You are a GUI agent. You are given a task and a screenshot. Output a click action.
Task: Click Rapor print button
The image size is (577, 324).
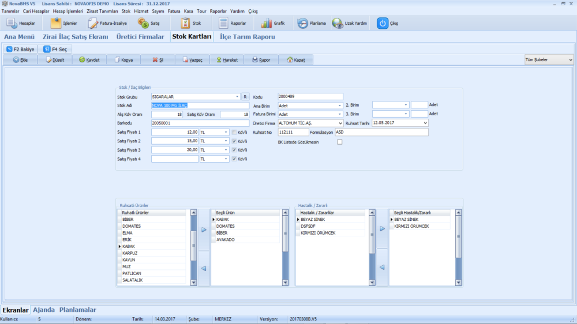click(x=261, y=59)
